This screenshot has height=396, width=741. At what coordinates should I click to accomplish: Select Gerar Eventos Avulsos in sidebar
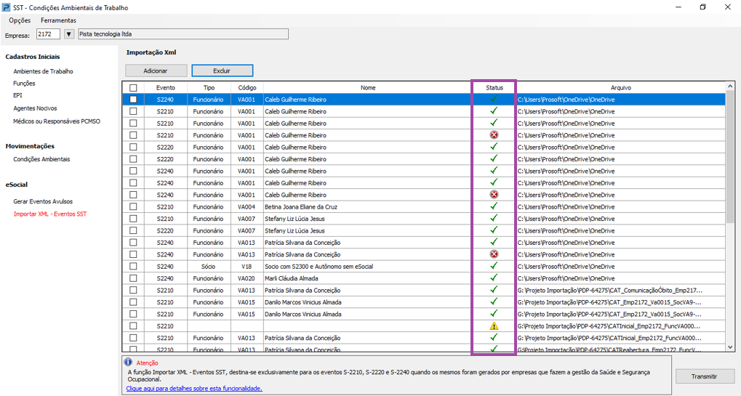coord(43,201)
